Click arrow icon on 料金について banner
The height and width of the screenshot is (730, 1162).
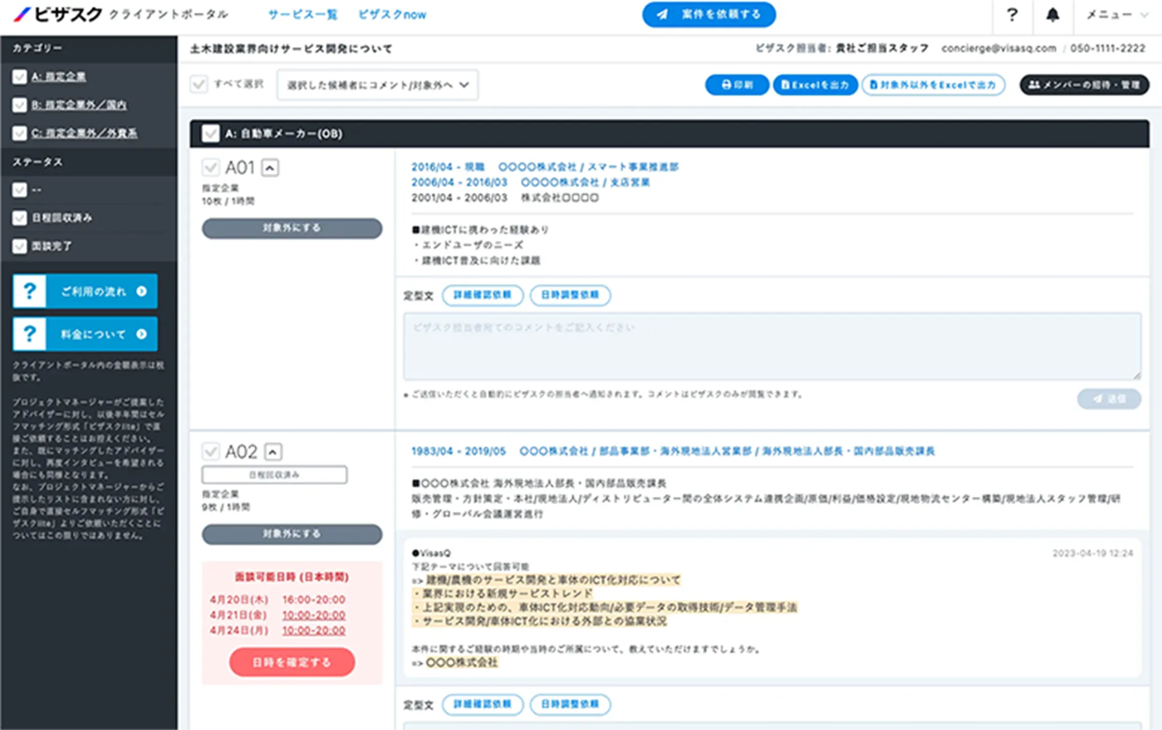pos(142,334)
